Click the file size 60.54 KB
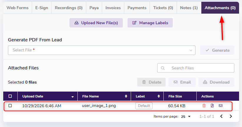The height and width of the screenshot is (127, 242). point(177,106)
